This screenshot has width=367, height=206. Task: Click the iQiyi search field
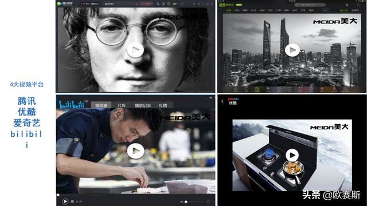click(x=310, y=5)
